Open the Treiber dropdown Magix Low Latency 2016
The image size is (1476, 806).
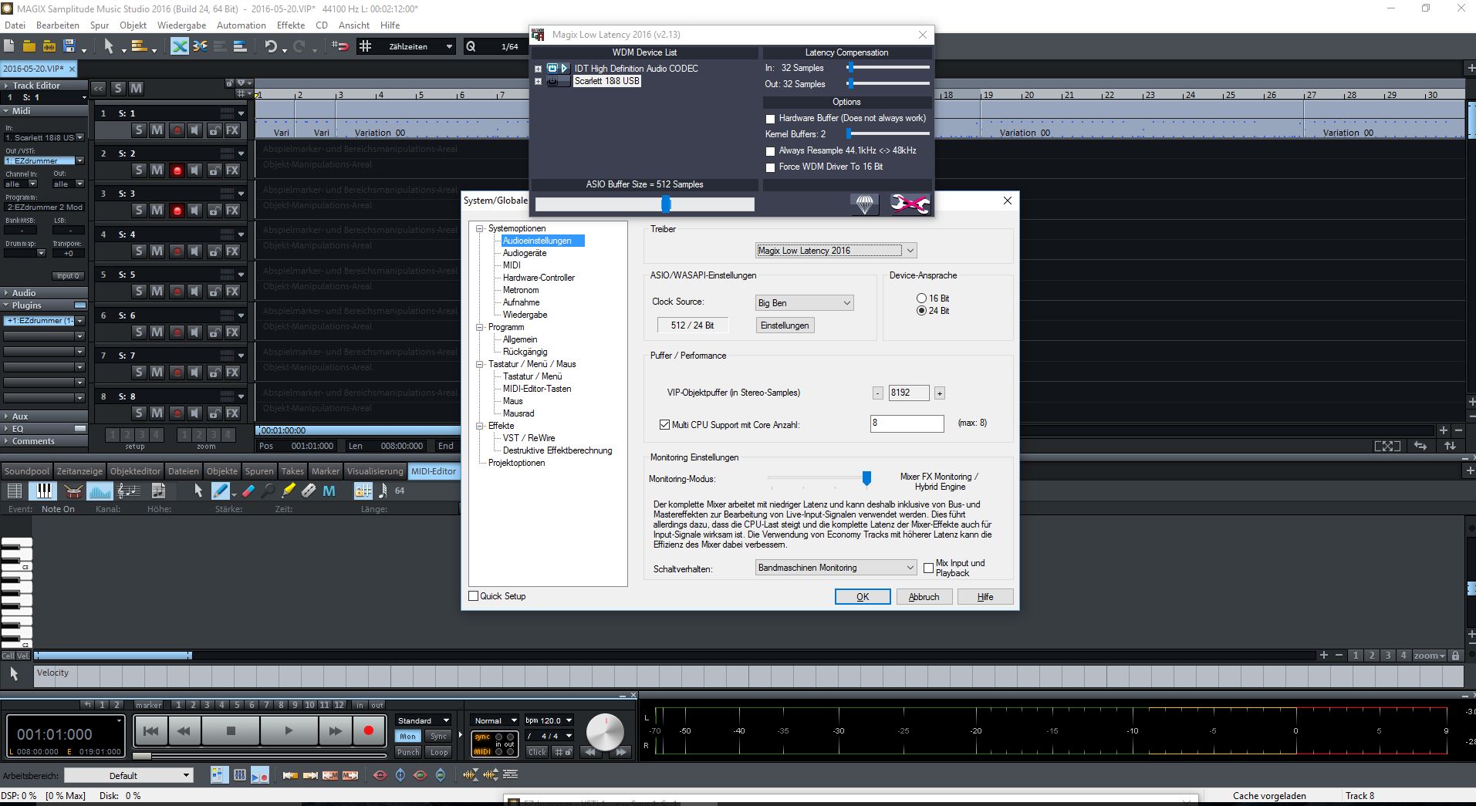[x=836, y=251]
